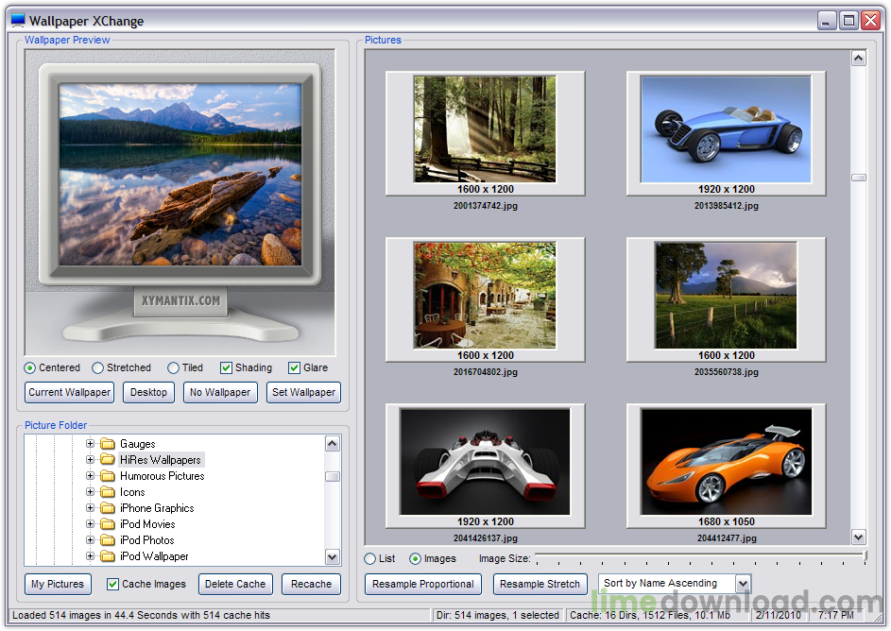Toggle the Cache Images checkbox

[112, 584]
